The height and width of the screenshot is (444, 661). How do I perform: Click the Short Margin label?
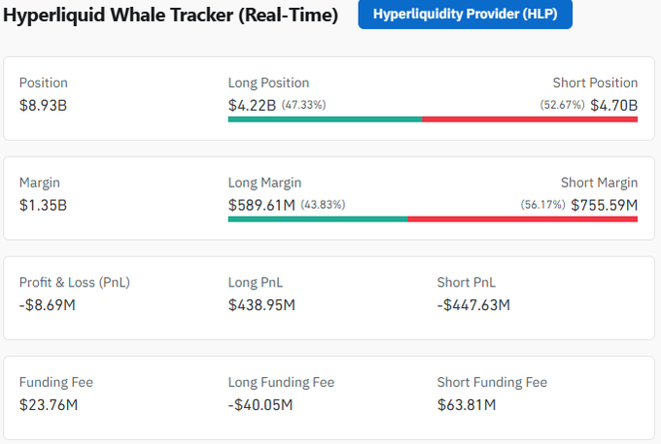click(599, 183)
